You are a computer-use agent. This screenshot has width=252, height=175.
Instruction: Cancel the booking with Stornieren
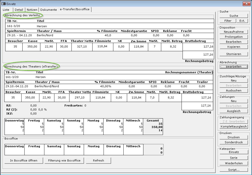click(x=233, y=54)
